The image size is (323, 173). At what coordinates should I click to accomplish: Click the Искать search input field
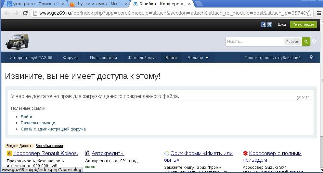[x=255, y=42]
